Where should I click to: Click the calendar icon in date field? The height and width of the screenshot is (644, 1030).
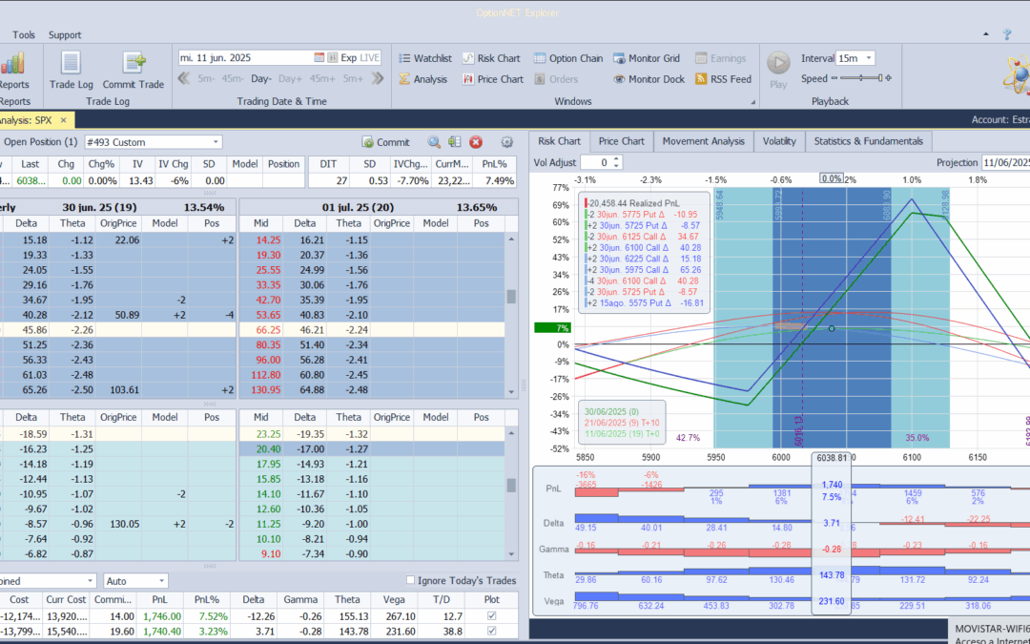click(319, 58)
